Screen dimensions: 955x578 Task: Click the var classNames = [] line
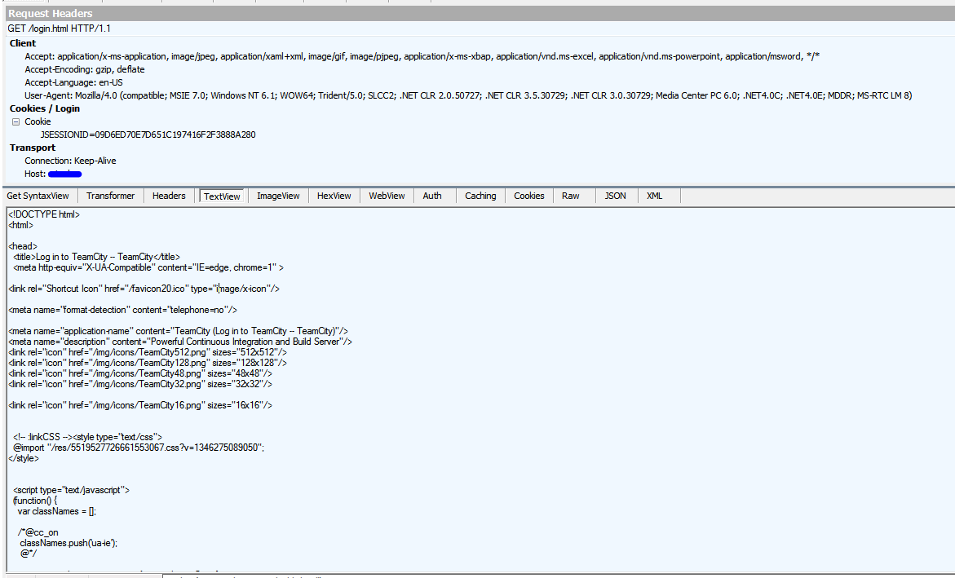click(56, 512)
